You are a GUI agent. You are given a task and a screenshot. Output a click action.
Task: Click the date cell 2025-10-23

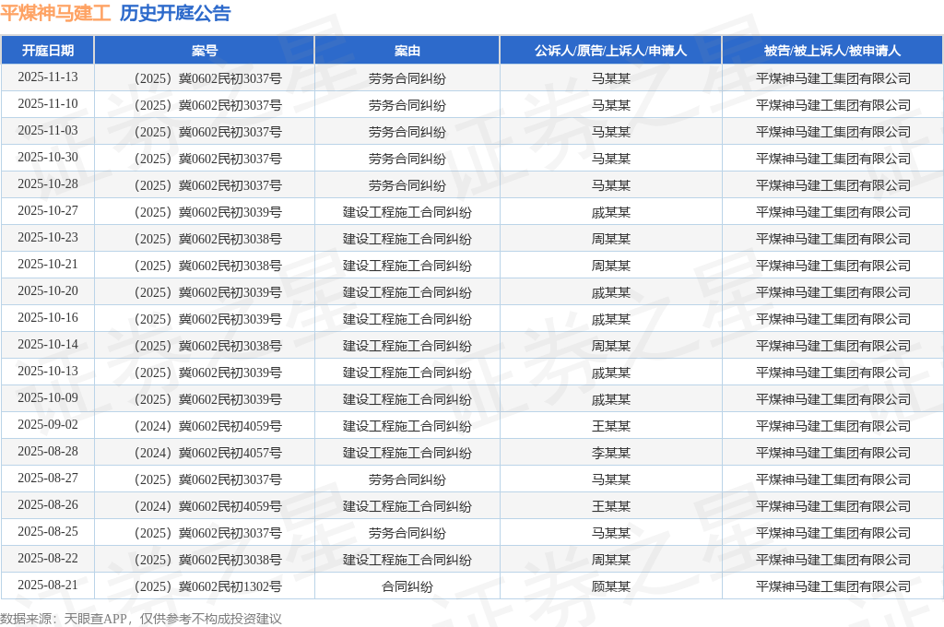pos(48,237)
